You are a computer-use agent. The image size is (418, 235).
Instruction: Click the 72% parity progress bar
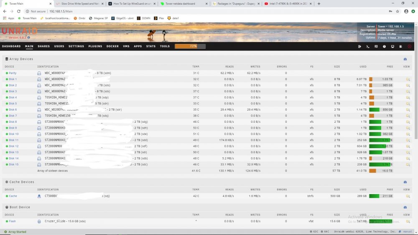[x=190, y=46]
